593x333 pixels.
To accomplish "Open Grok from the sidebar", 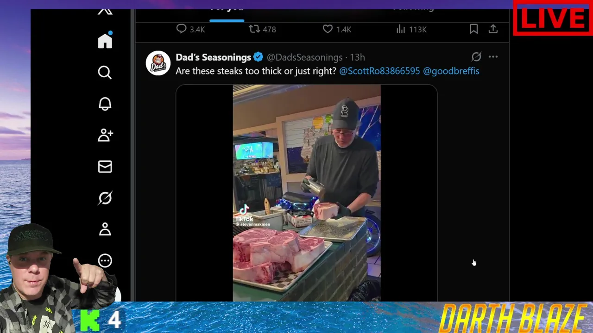I will coord(105,198).
